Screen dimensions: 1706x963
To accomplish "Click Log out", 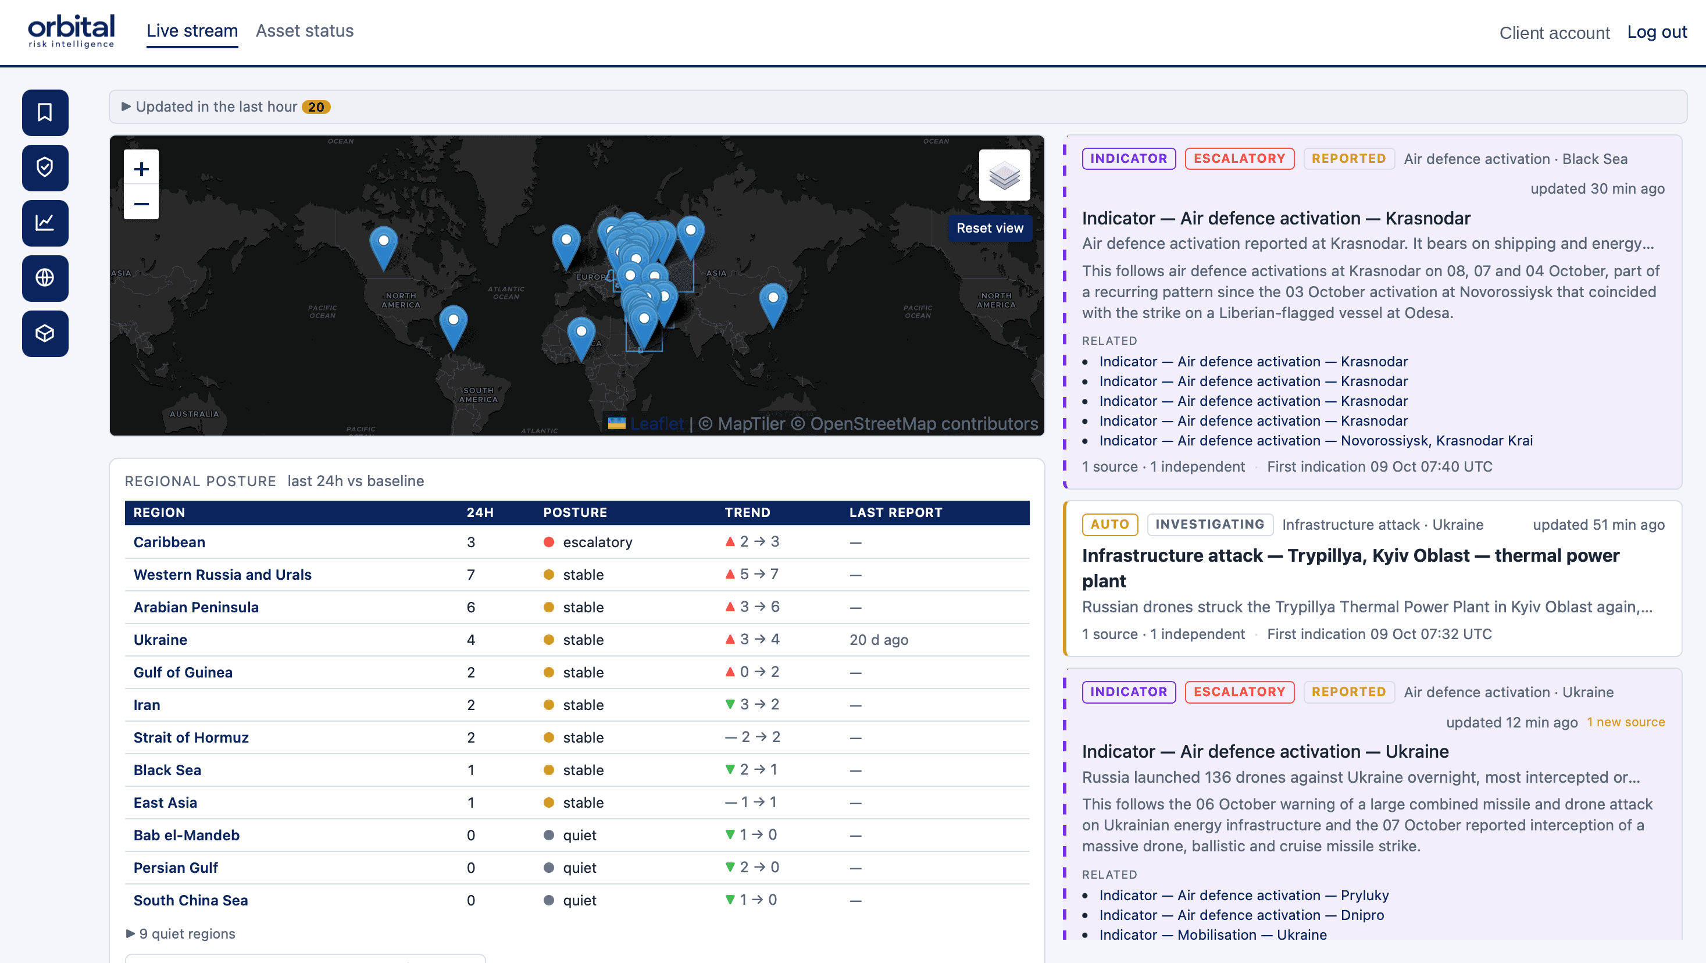I will (x=1657, y=33).
